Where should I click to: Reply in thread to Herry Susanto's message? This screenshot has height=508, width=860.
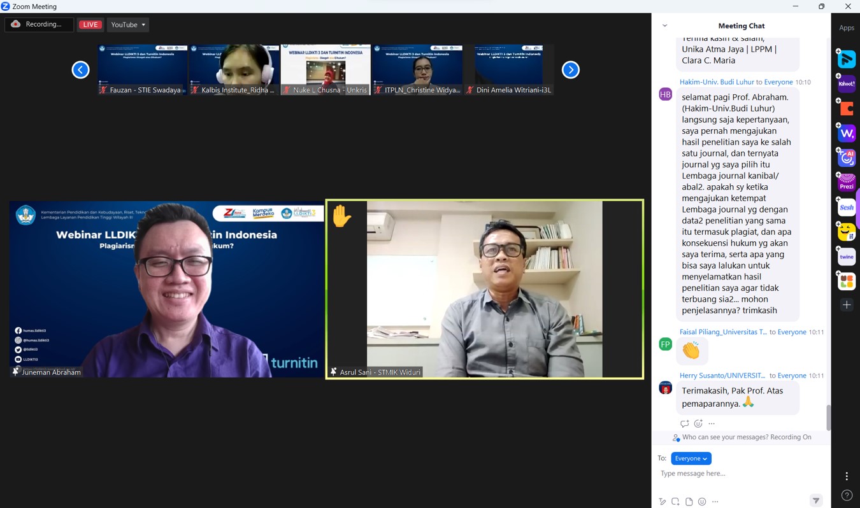point(685,423)
